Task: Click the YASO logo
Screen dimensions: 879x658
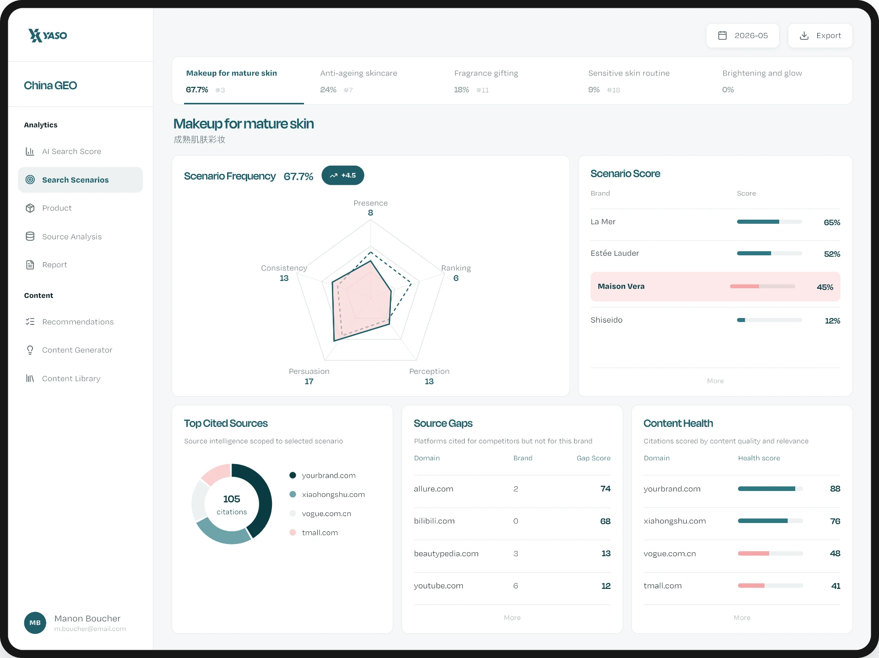Action: pos(48,35)
